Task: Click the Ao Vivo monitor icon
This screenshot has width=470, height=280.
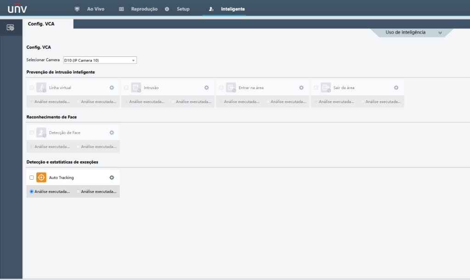Action: 77,9
